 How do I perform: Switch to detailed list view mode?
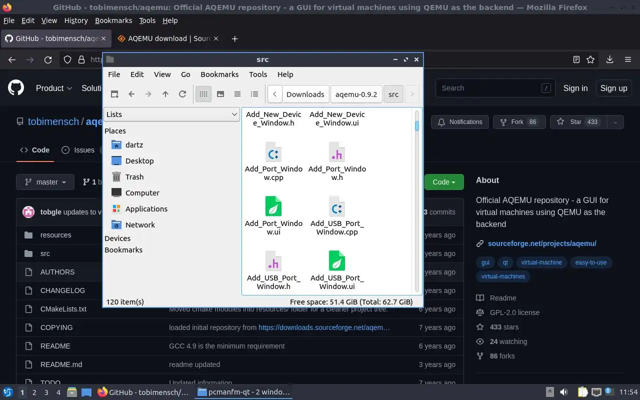[x=254, y=94]
